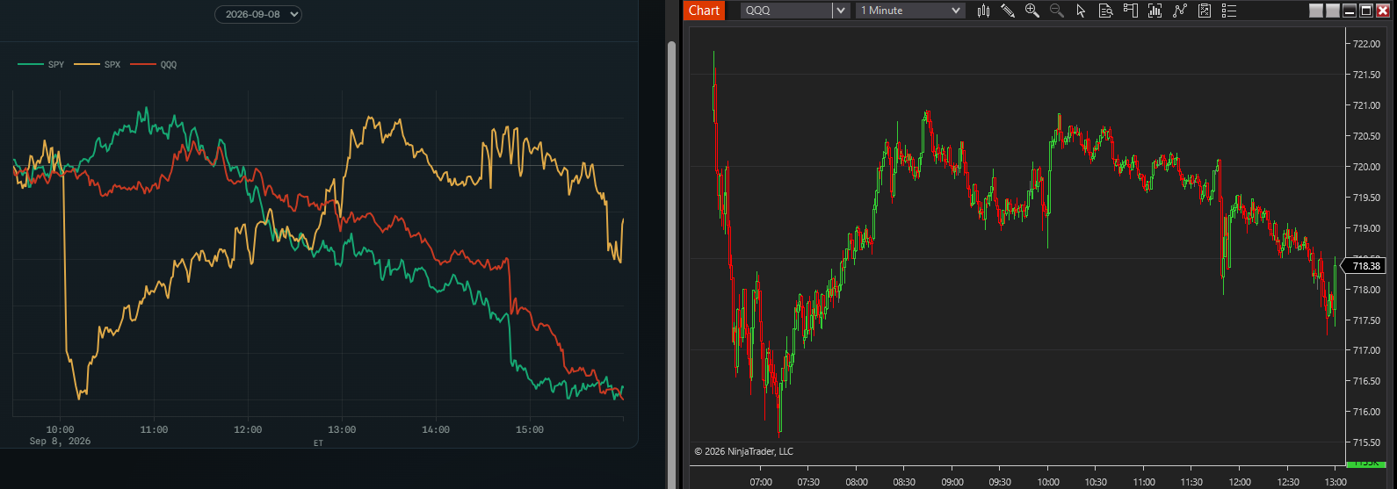Click the second gray link square button

pos(1332,11)
